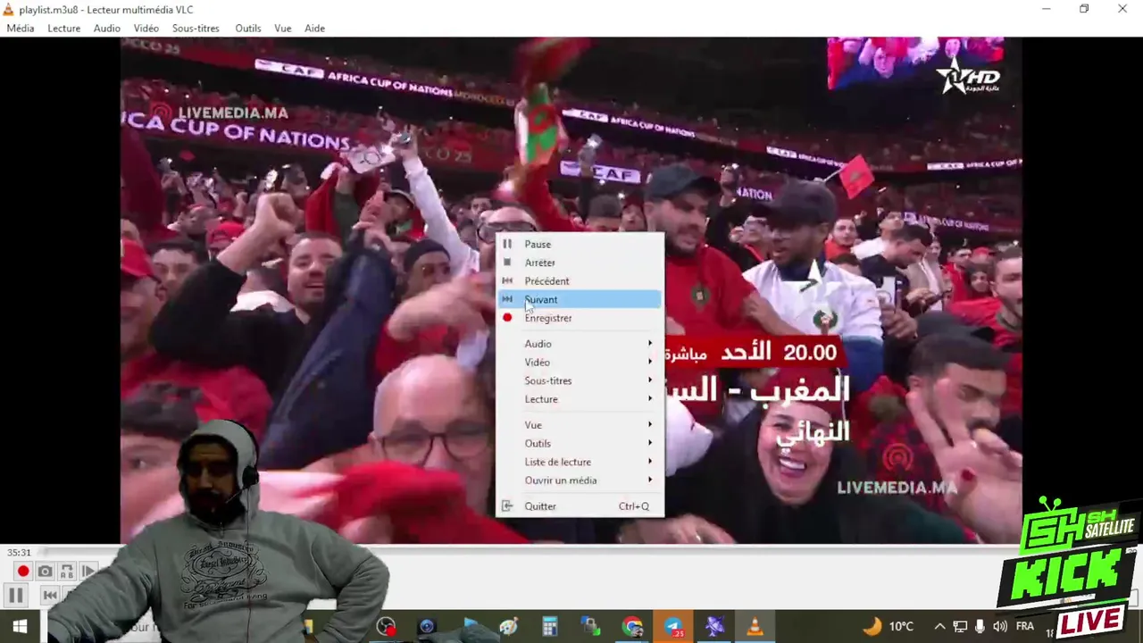The width and height of the screenshot is (1143, 643).
Task: Select Précédent in the context menu
Action: [x=580, y=280]
